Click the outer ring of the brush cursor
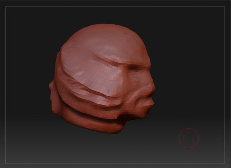The image size is (231, 168). (189, 129)
